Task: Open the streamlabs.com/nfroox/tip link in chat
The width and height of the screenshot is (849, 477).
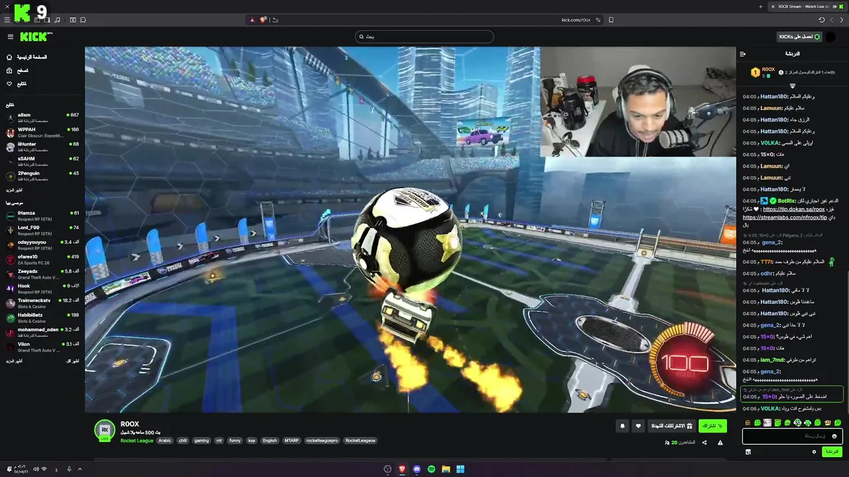Action: 785,217
